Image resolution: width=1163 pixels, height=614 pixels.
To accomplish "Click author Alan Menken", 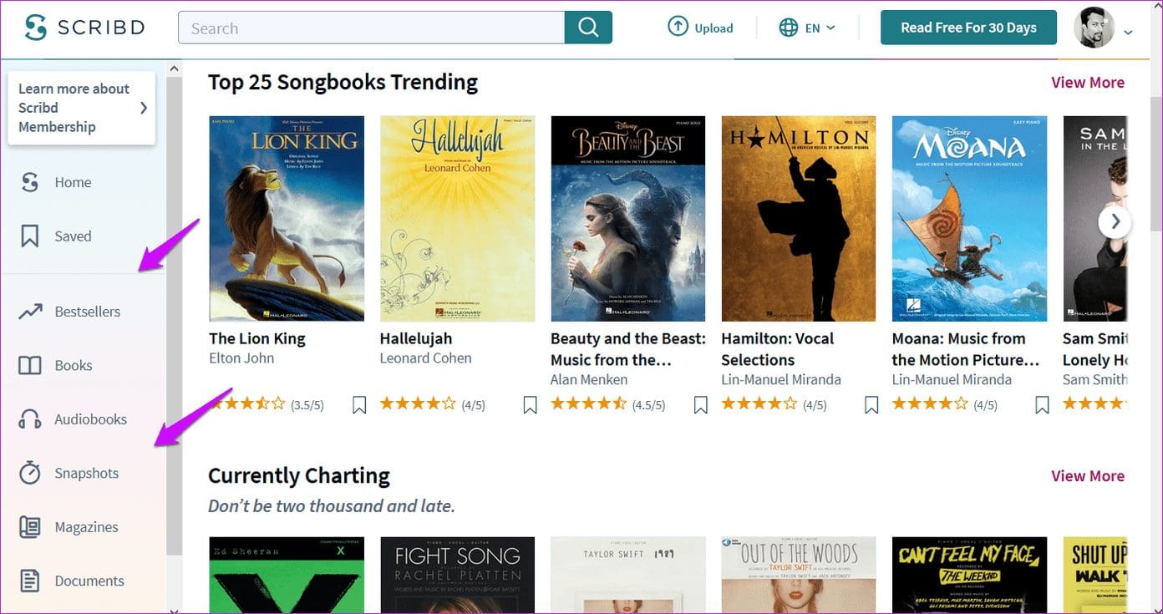I will tap(591, 379).
